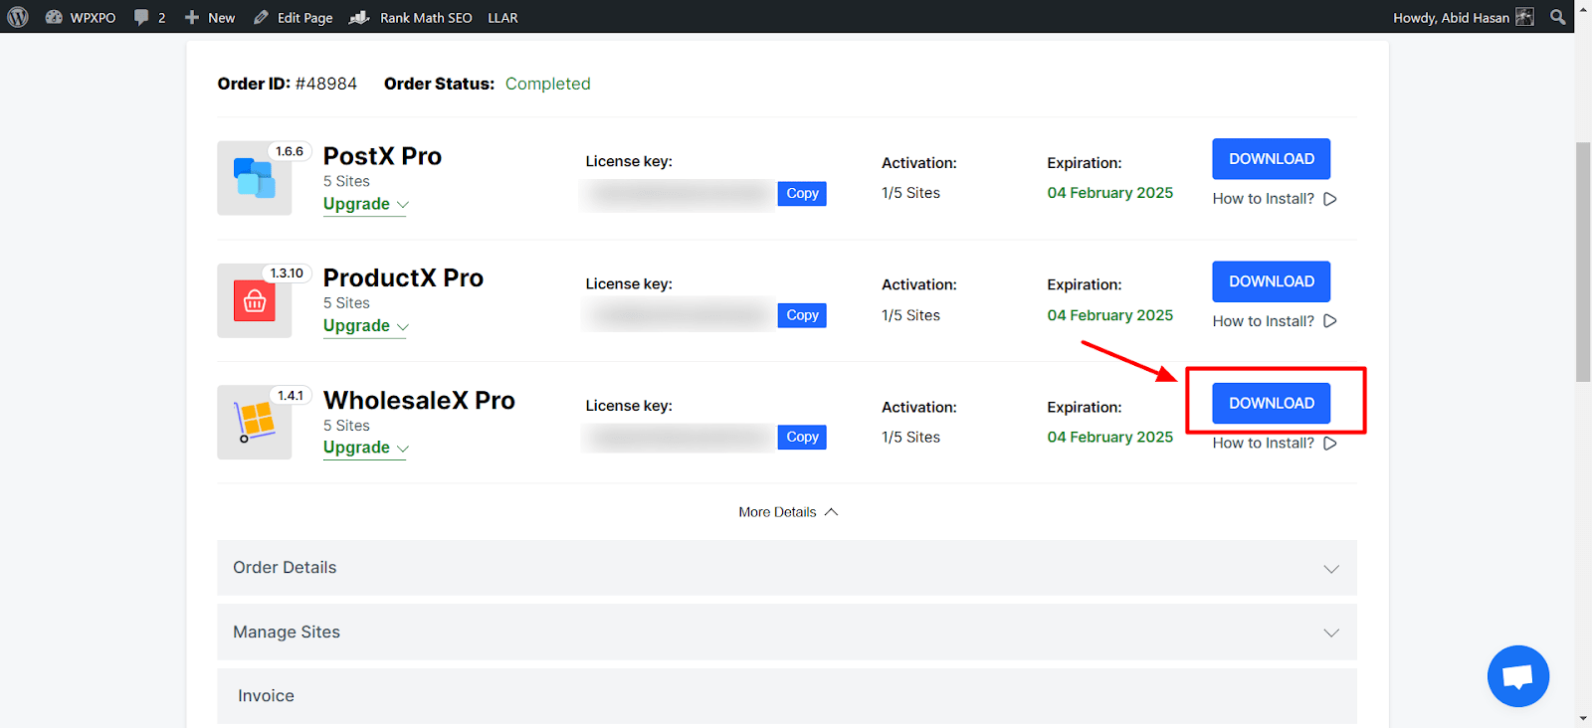
Task: Click WholesaleX Pro activation 1/5 Sites
Action: pyautogui.click(x=910, y=438)
